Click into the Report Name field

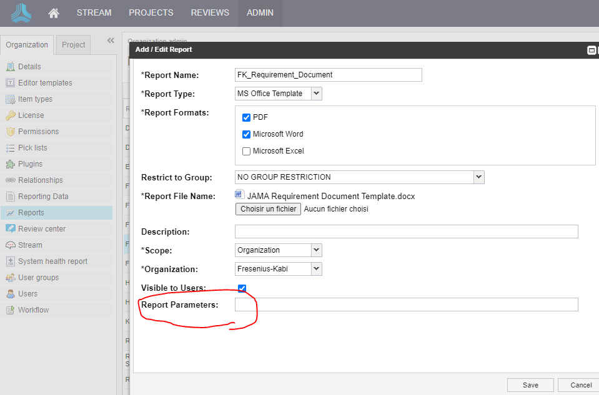(329, 75)
